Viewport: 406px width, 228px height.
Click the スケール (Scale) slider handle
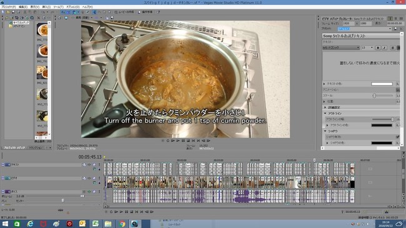tap(374, 96)
